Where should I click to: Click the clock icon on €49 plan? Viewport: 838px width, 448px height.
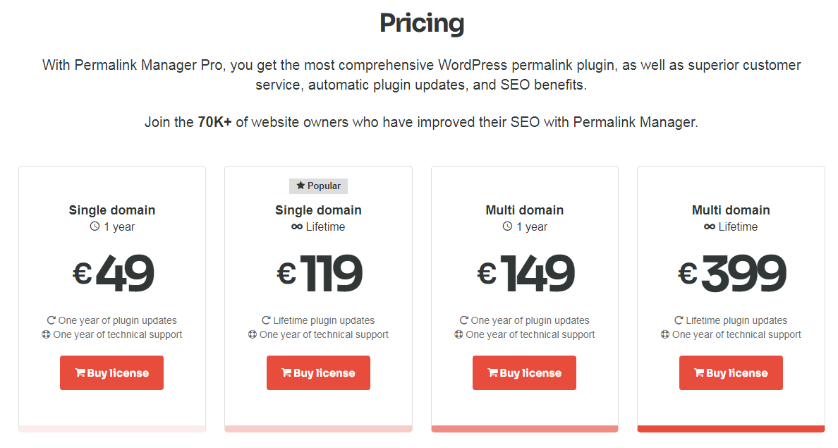pos(95,227)
